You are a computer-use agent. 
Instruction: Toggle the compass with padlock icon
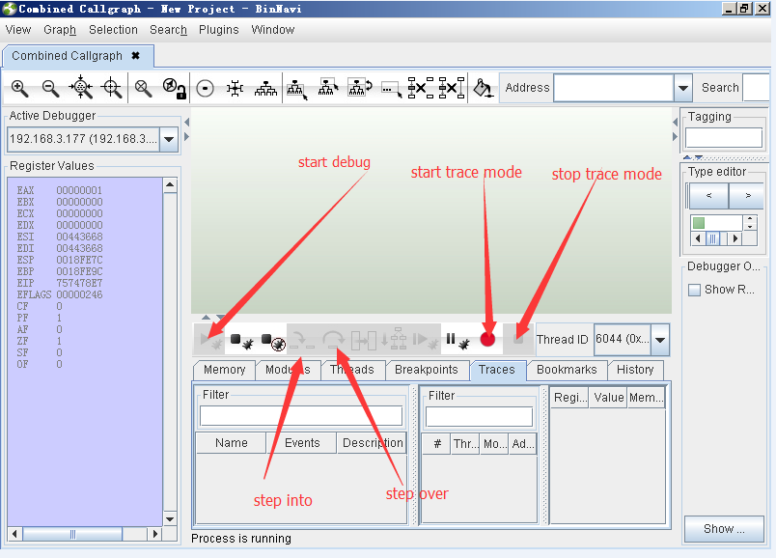click(174, 88)
